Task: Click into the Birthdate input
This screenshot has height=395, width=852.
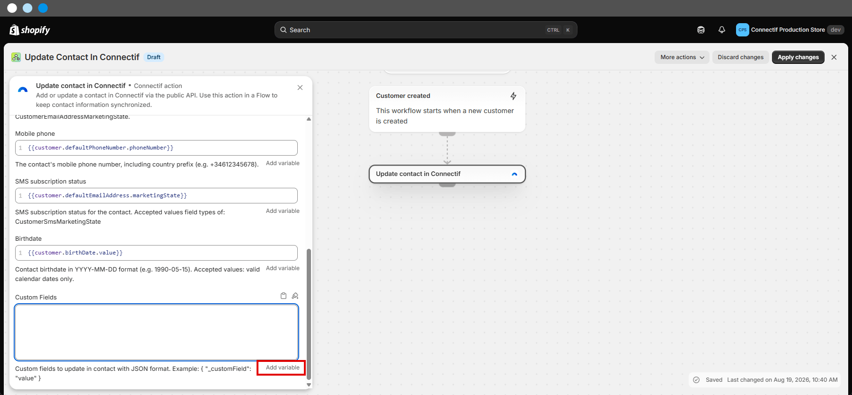Action: tap(156, 253)
